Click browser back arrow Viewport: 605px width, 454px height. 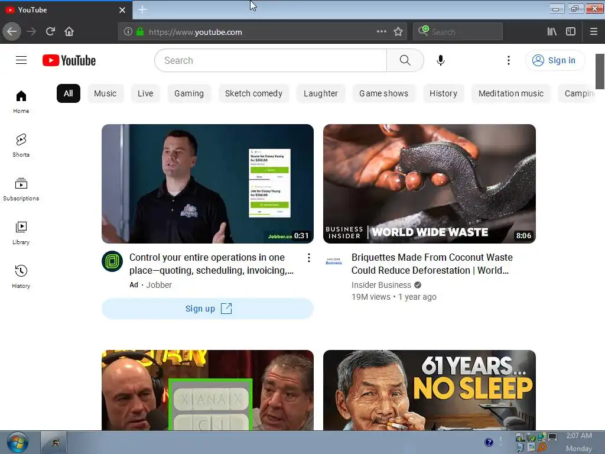pos(12,31)
